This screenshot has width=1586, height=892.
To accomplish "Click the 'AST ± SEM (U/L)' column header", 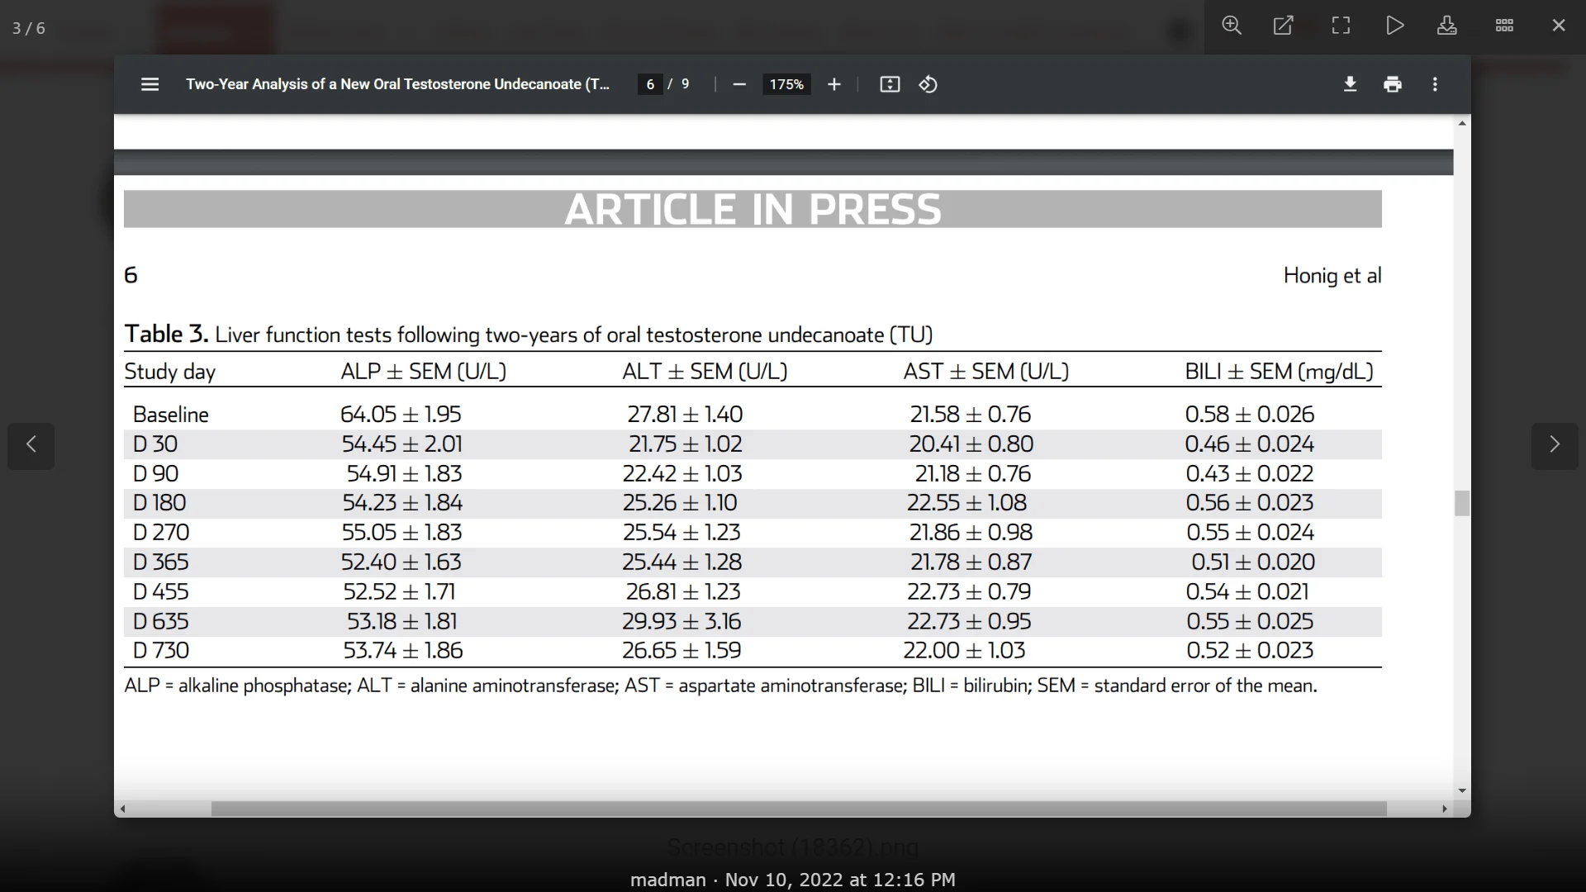I will (x=986, y=372).
